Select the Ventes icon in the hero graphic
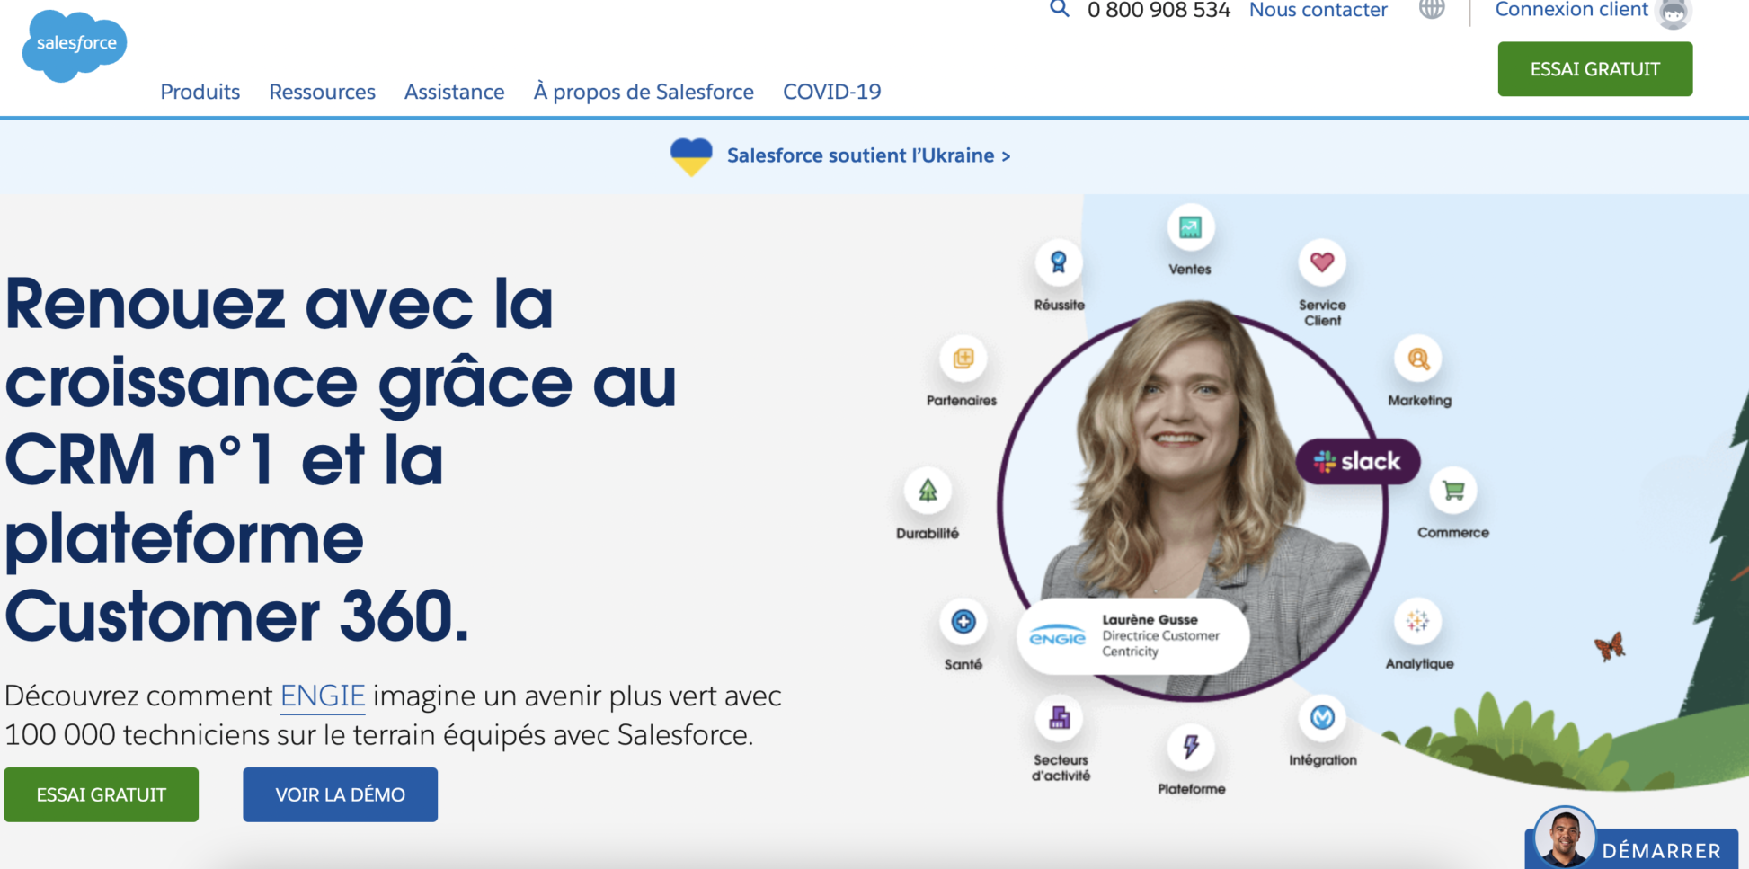The image size is (1749, 869). pyautogui.click(x=1189, y=227)
